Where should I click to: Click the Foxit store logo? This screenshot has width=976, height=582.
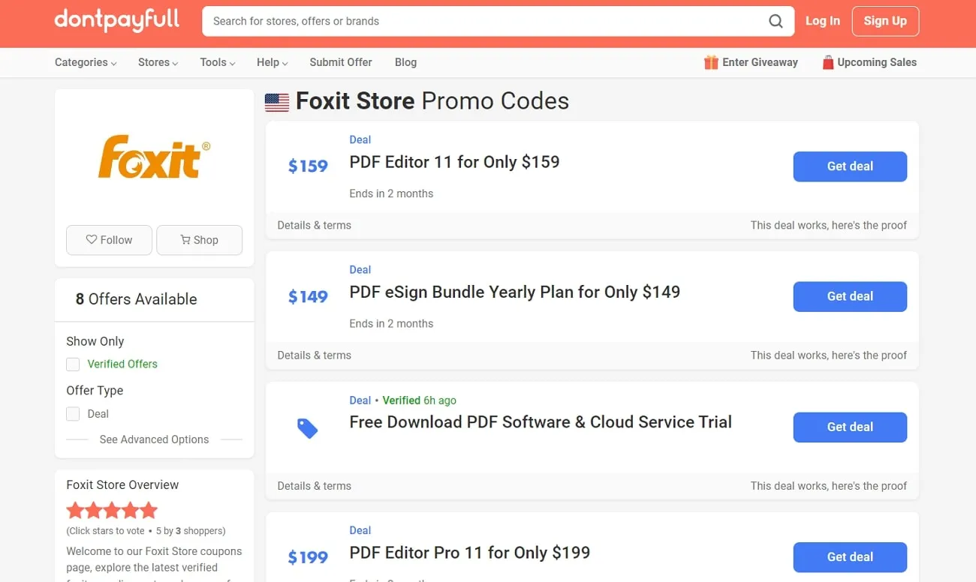click(153, 157)
